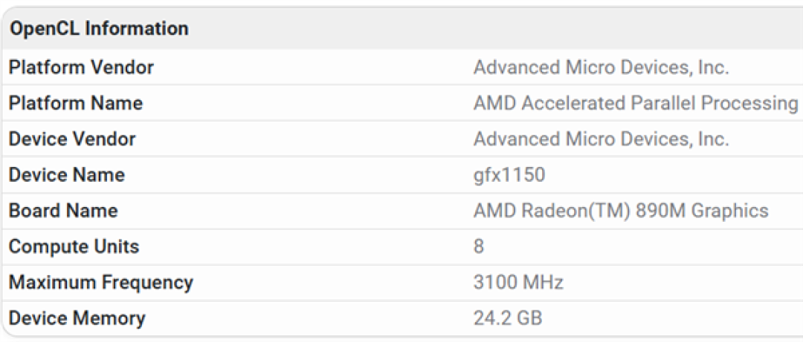This screenshot has width=803, height=342.
Task: Select the Board Name label
Action: (63, 211)
